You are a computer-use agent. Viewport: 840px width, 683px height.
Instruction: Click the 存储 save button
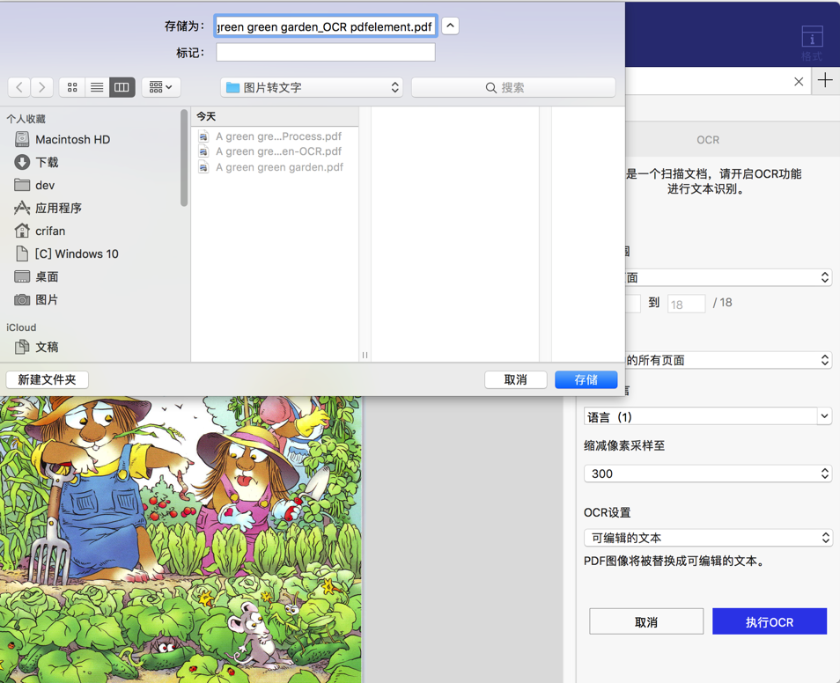[586, 380]
